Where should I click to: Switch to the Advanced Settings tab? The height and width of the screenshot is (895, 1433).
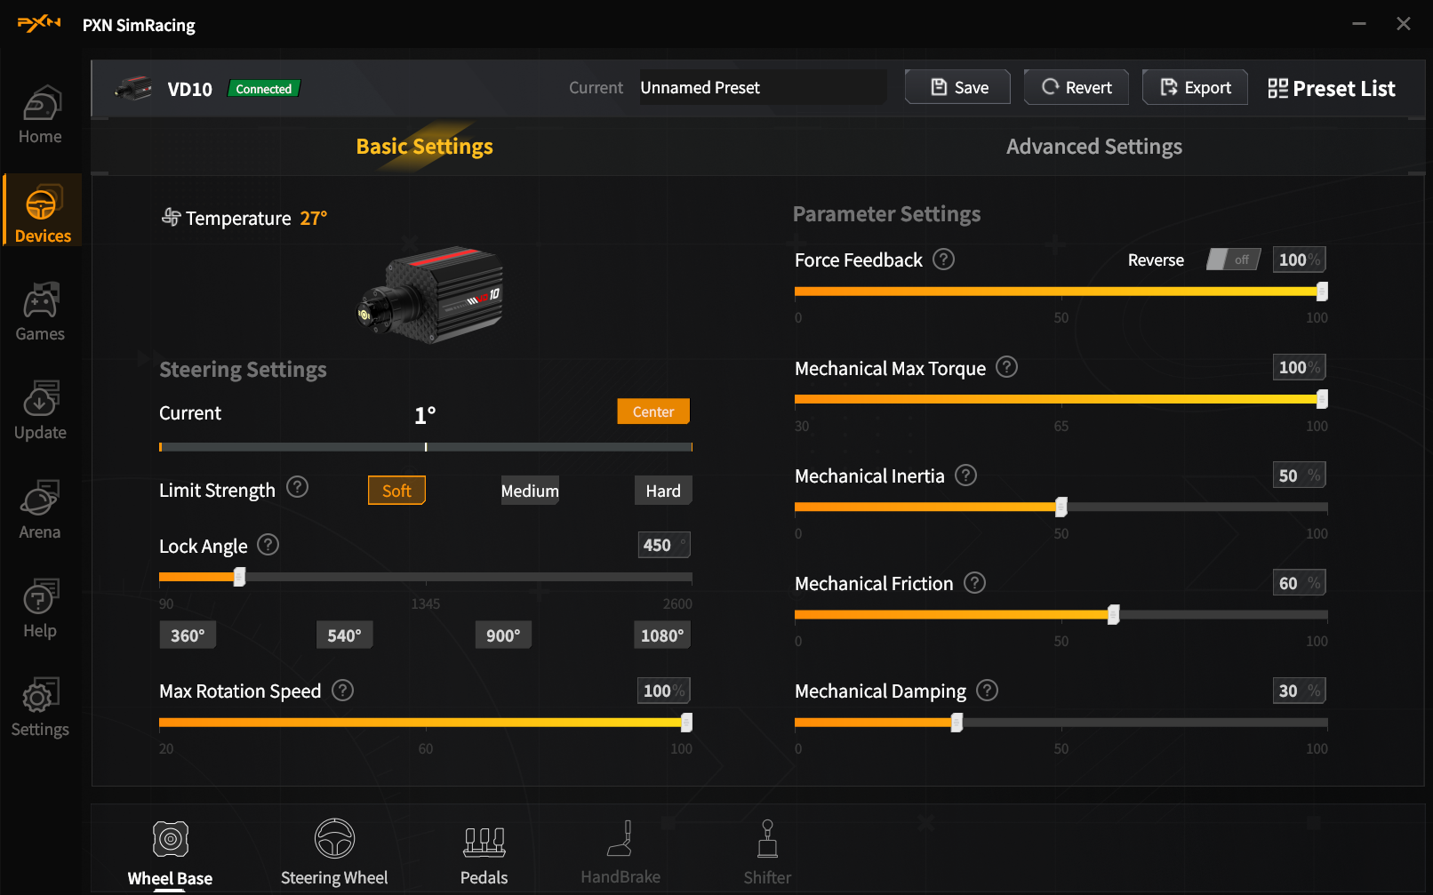point(1093,147)
